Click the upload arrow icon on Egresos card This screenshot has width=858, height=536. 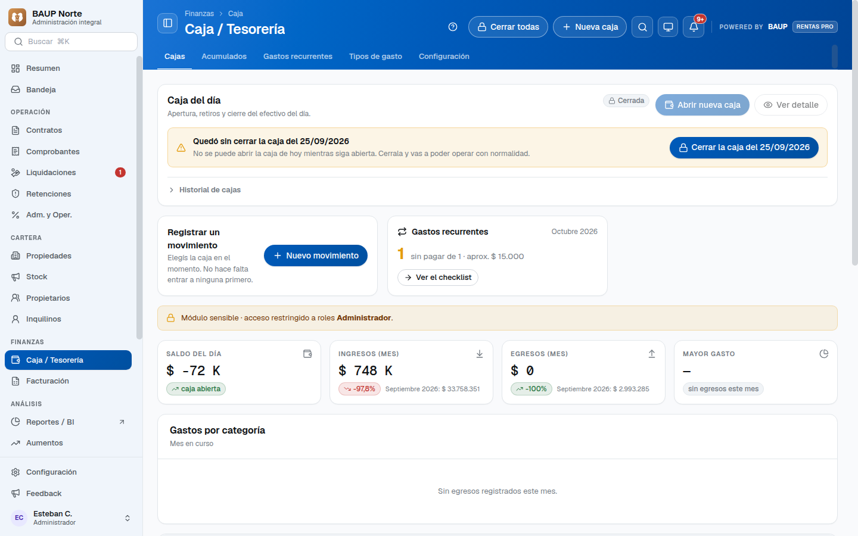652,354
